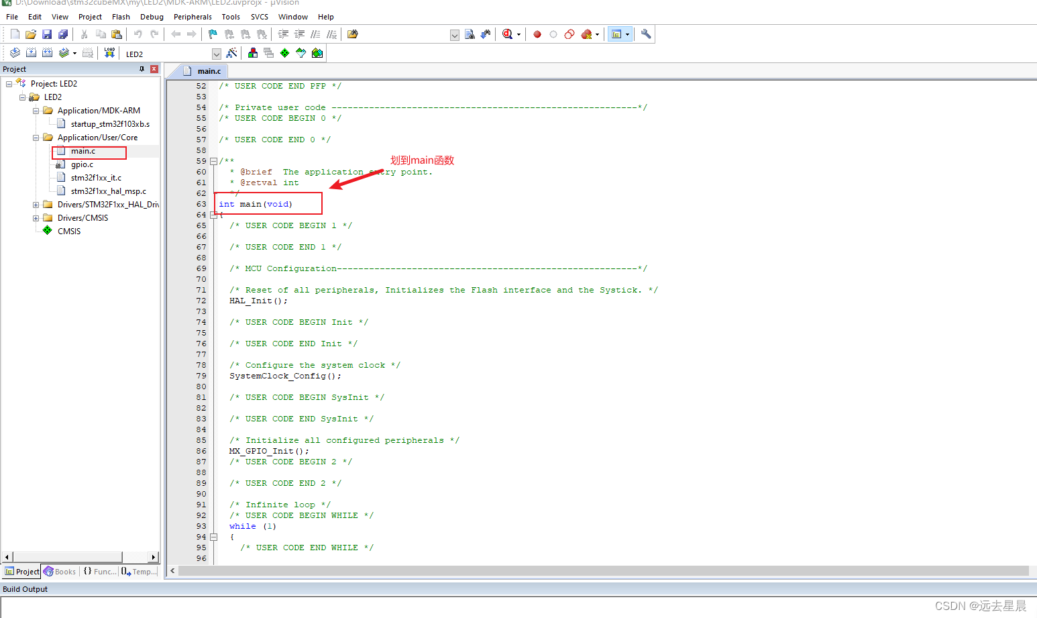Screen dimensions: 1037x618
Task: Click the Incremental Find binoculars arrow icon
Action: [x=486, y=34]
